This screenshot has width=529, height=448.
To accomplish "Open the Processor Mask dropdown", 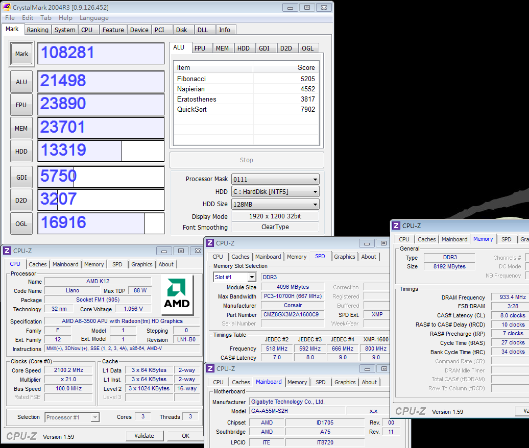I will (x=275, y=179).
